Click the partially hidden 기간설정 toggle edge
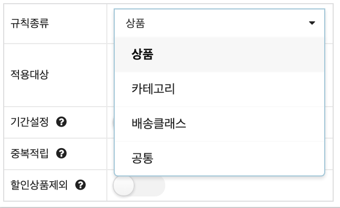340x208 pixels. pyautogui.click(x=113, y=122)
